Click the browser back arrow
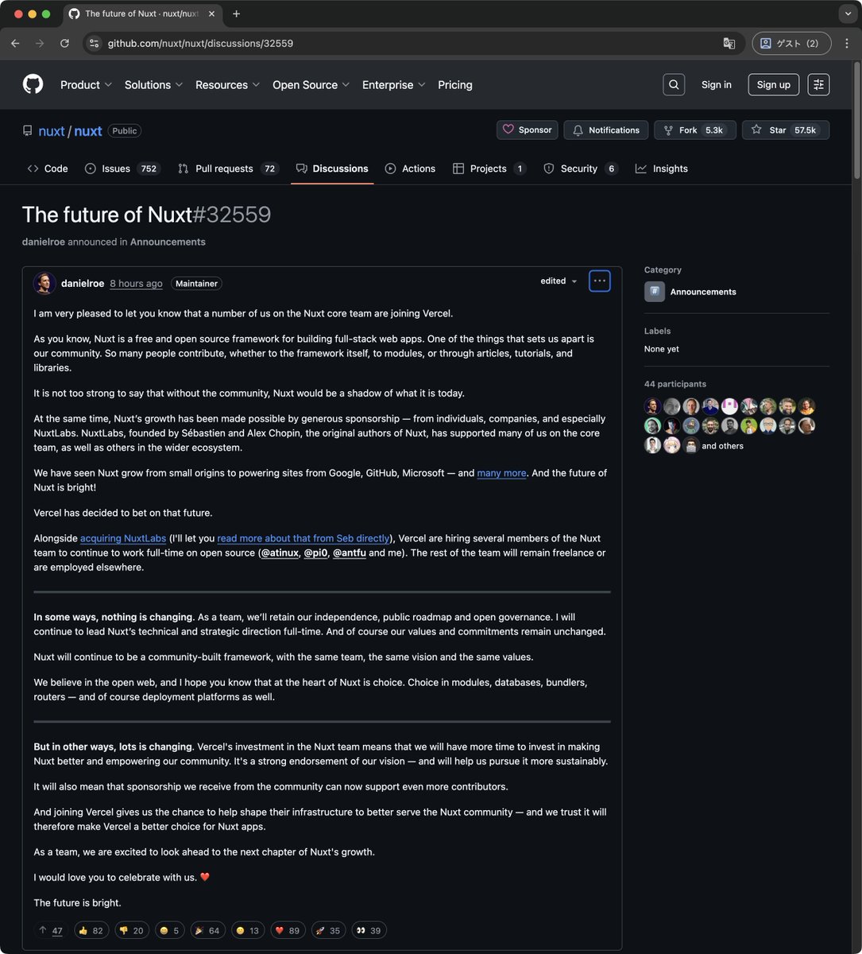The image size is (862, 954). click(15, 43)
